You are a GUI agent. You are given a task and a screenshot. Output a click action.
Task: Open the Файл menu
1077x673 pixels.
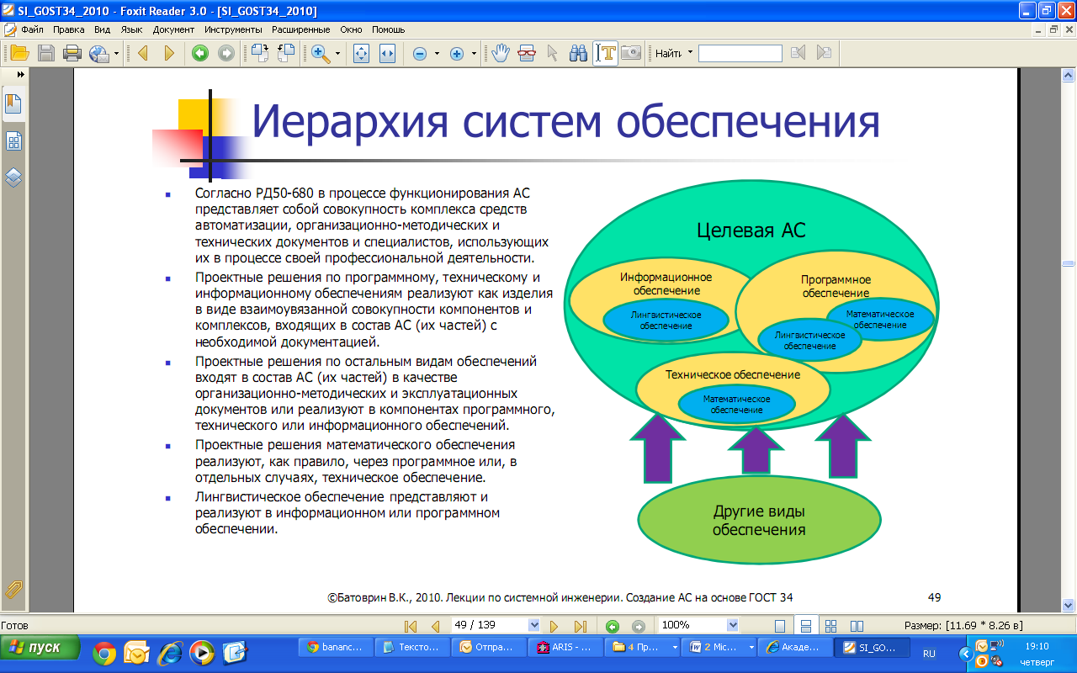32,29
